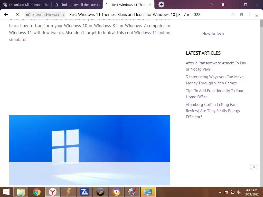Viewport: 263px width, 197px height.
Task: Open Action Center flag tray icon
Action: pyautogui.click(x=227, y=192)
